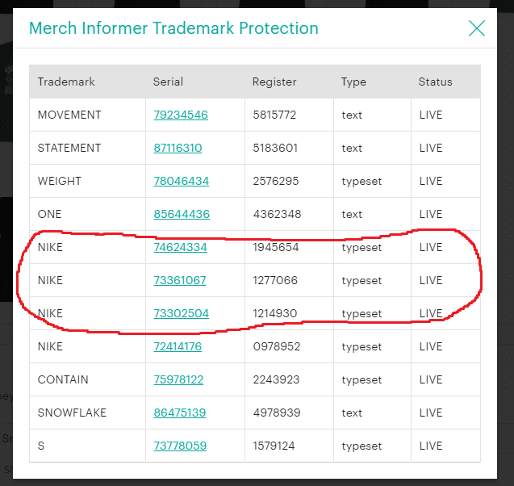Open serial link 85644436 for ONE

coord(182,214)
